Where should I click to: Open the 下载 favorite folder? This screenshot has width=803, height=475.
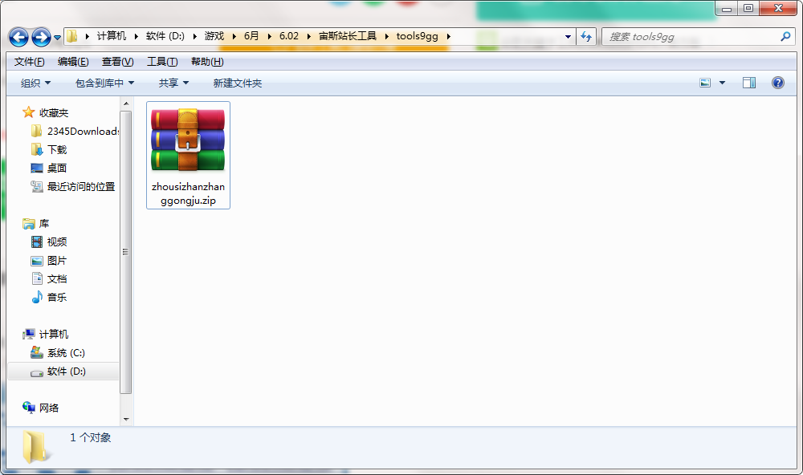57,149
